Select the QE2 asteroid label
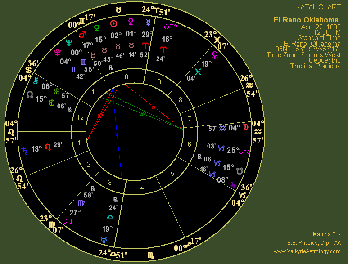This screenshot has width=348, height=264. click(x=171, y=27)
